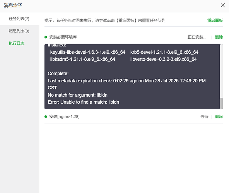The height and width of the screenshot is (193, 229).
Task: Select the 安装[nginx-1.28] task title
Action: click(64, 116)
